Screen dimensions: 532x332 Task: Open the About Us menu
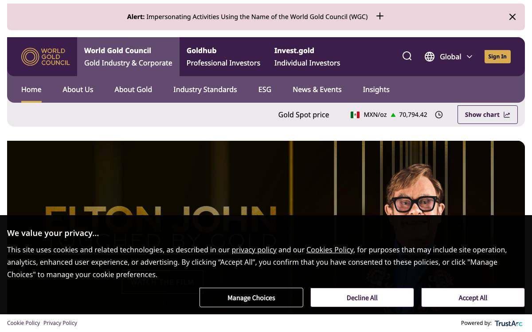[78, 89]
